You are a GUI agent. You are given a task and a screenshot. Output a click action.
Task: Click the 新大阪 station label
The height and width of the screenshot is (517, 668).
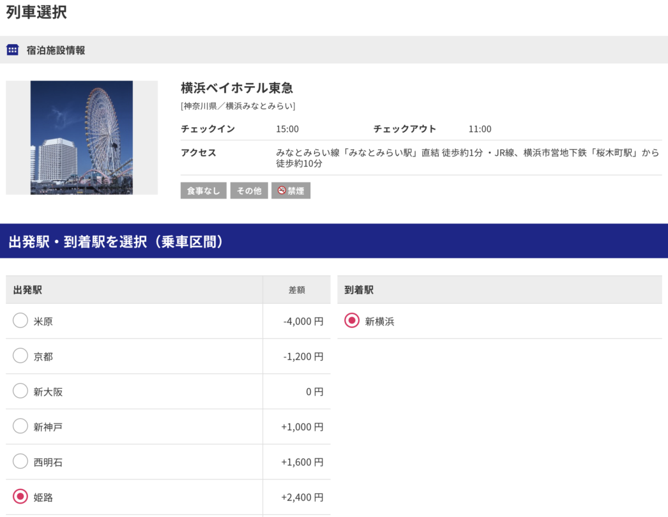[x=48, y=392]
